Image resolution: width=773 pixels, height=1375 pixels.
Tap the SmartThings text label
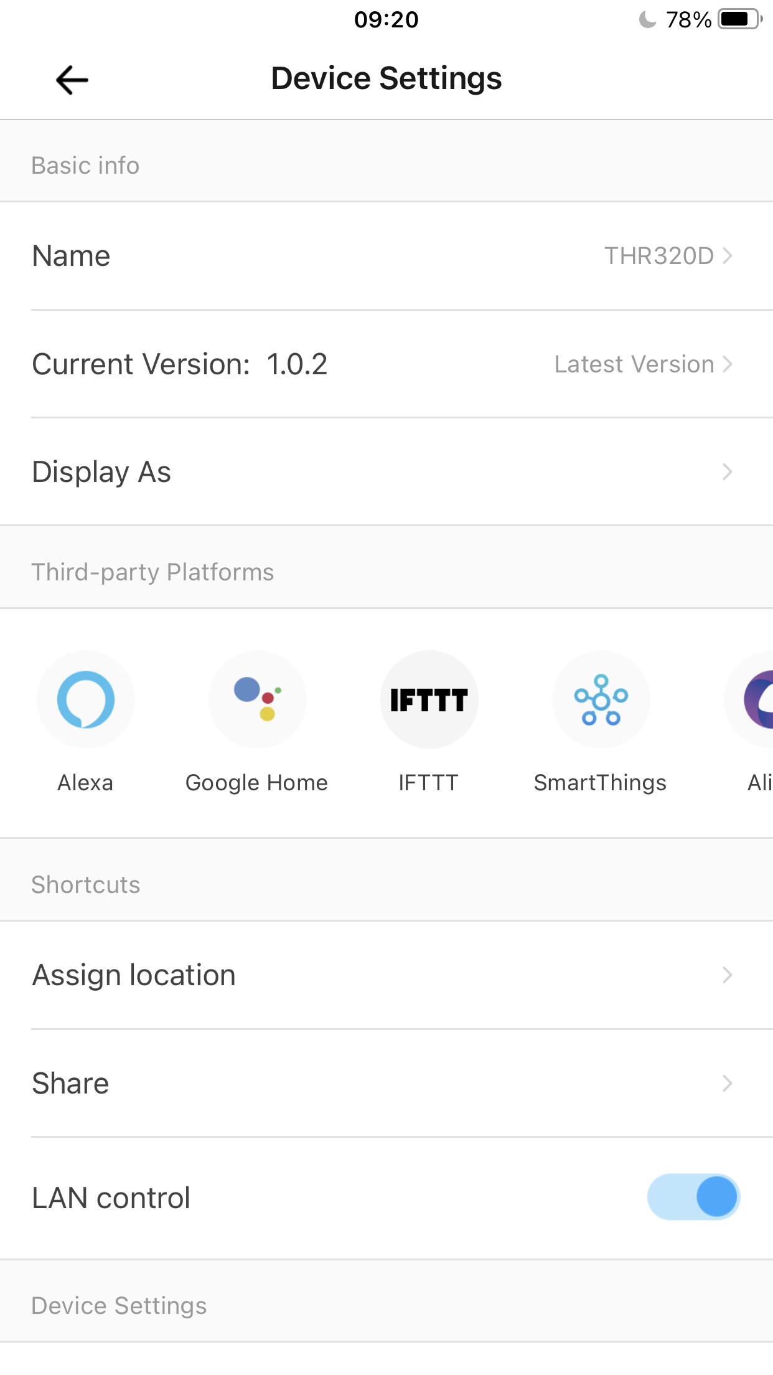pyautogui.click(x=600, y=783)
